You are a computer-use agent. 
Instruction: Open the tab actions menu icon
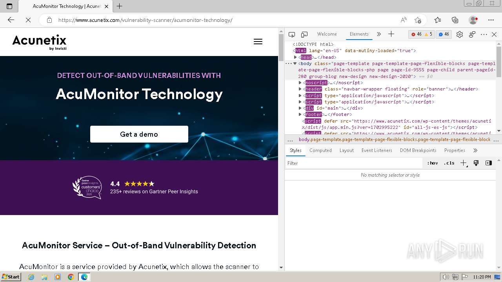pyautogui.click(x=9, y=6)
